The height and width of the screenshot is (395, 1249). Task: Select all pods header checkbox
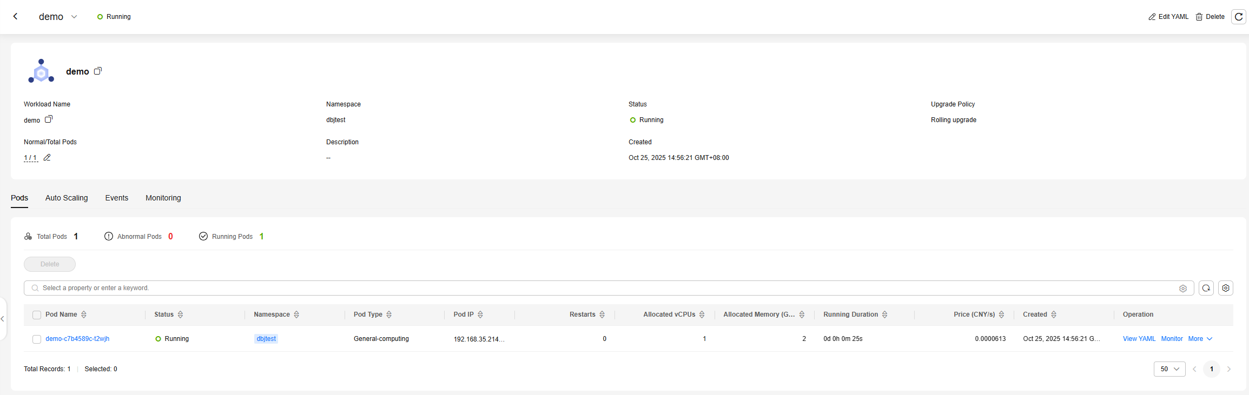pos(37,315)
